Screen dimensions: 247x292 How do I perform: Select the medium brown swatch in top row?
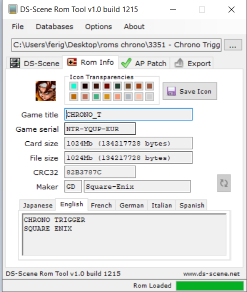[128, 86]
